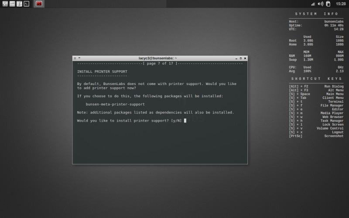Screen dimensions: 349x218
Task: Click the '[PrtSc] Screenshot' shortcut line
Action: [x=316, y=136]
